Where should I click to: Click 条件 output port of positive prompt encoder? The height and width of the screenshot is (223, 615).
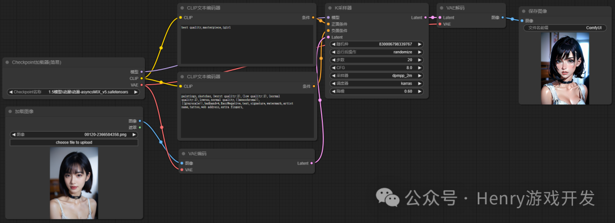click(313, 18)
